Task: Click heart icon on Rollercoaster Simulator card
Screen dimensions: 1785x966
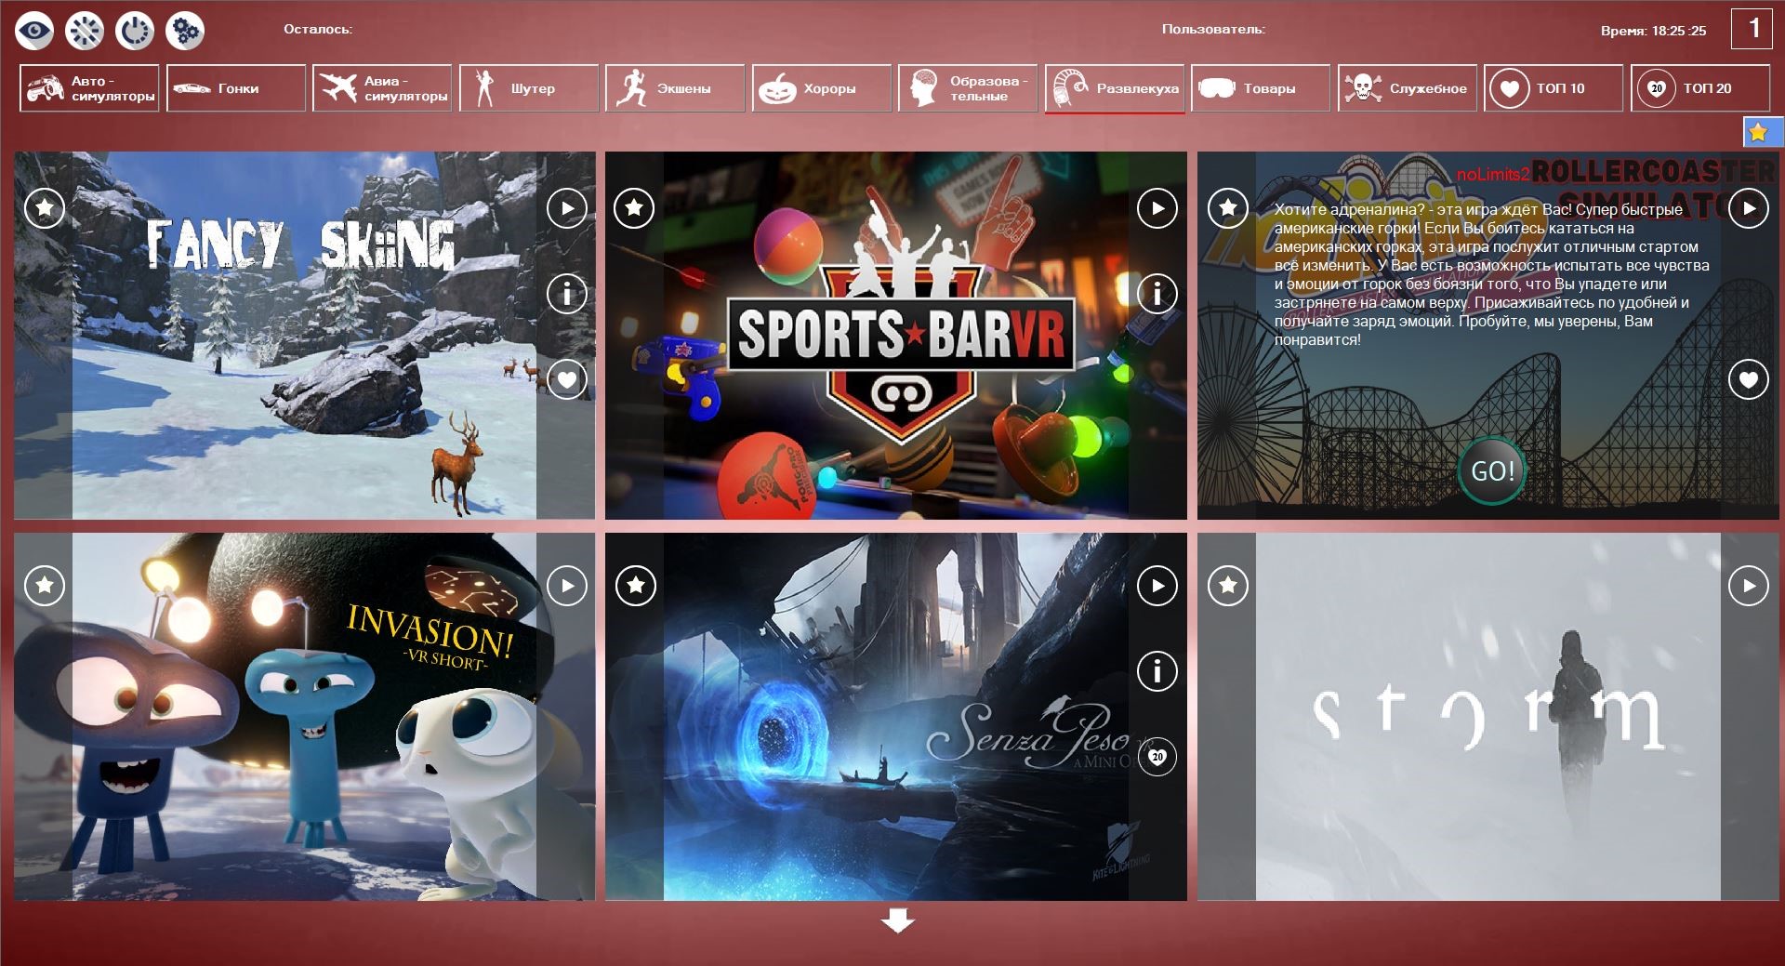Action: coord(1749,379)
